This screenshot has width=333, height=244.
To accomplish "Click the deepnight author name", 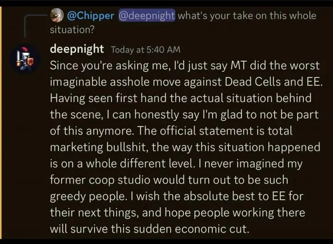I will tap(77, 49).
